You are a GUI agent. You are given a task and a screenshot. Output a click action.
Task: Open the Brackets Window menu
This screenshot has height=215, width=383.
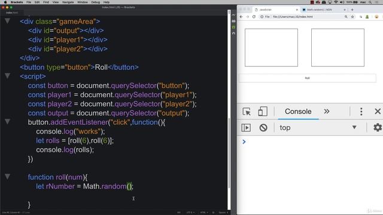(83, 2)
